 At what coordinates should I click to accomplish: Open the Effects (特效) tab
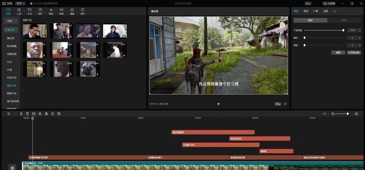pos(51,11)
